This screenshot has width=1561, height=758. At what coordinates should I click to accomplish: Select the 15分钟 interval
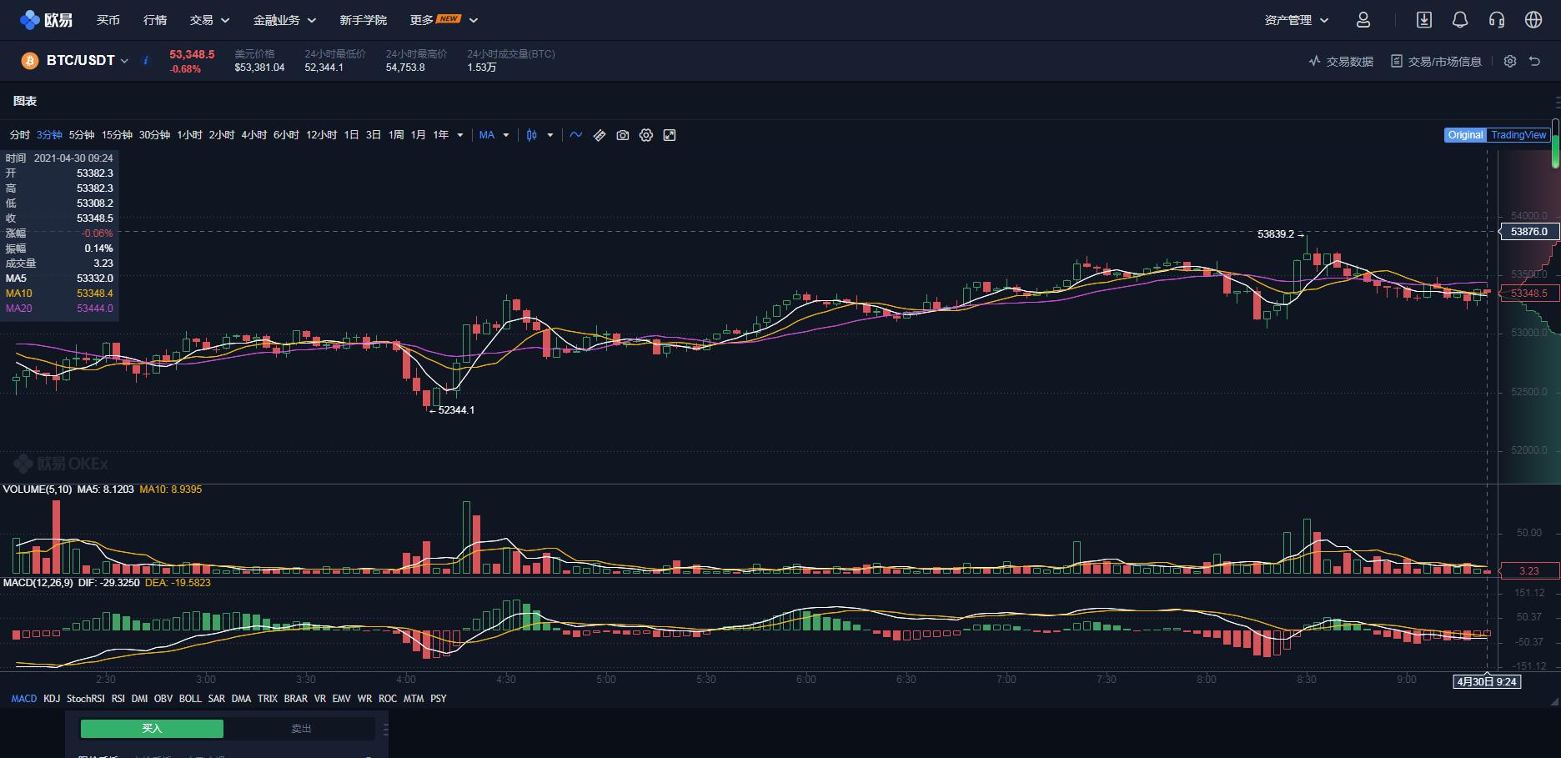click(x=118, y=135)
